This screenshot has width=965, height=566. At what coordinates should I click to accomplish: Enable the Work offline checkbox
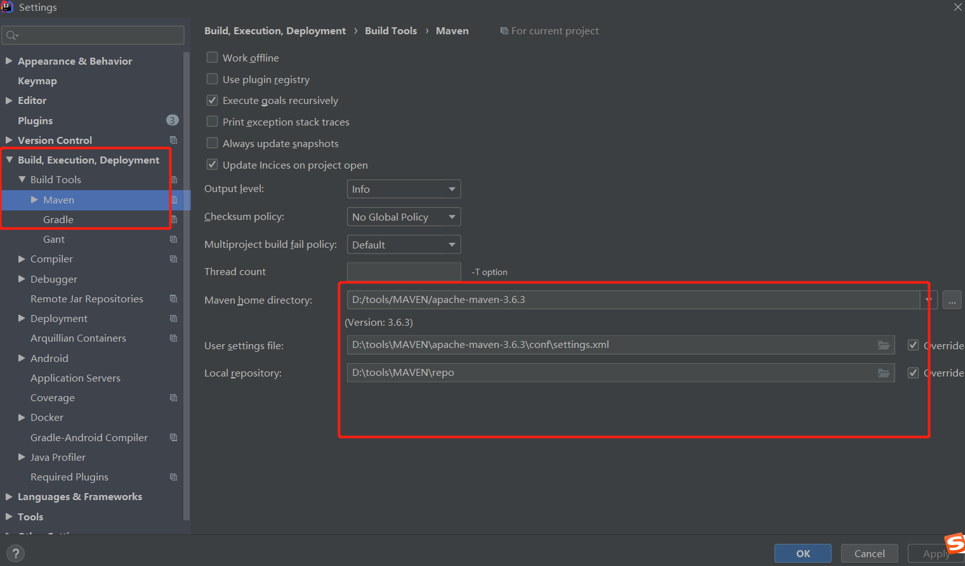(x=213, y=58)
